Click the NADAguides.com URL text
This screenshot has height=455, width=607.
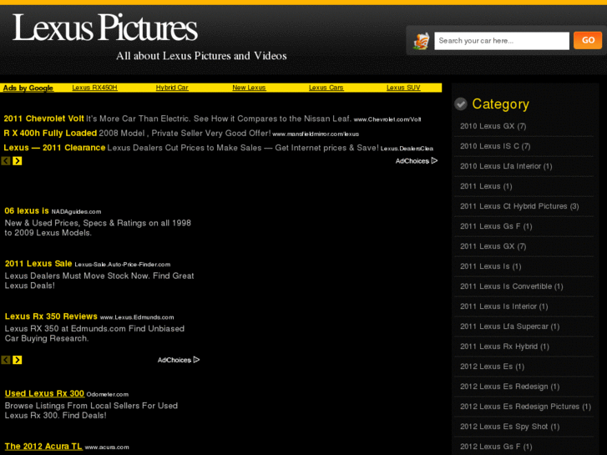(x=76, y=212)
